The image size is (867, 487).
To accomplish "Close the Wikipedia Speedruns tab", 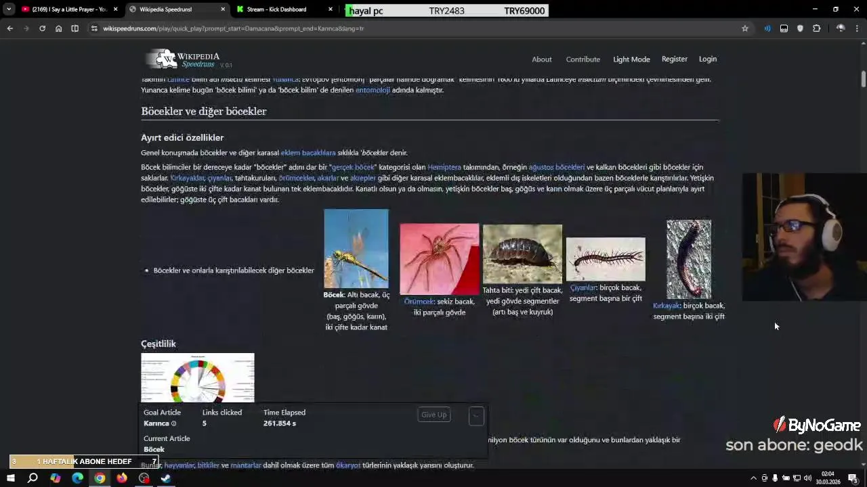I will click(223, 9).
